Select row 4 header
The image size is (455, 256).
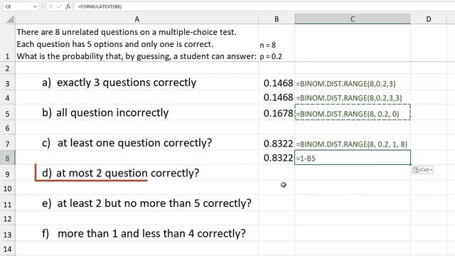click(8, 98)
